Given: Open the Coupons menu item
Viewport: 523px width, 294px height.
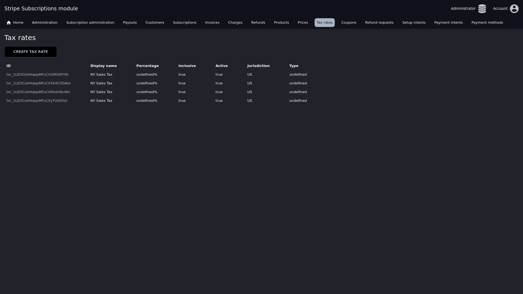Looking at the screenshot, I should tap(349, 23).
